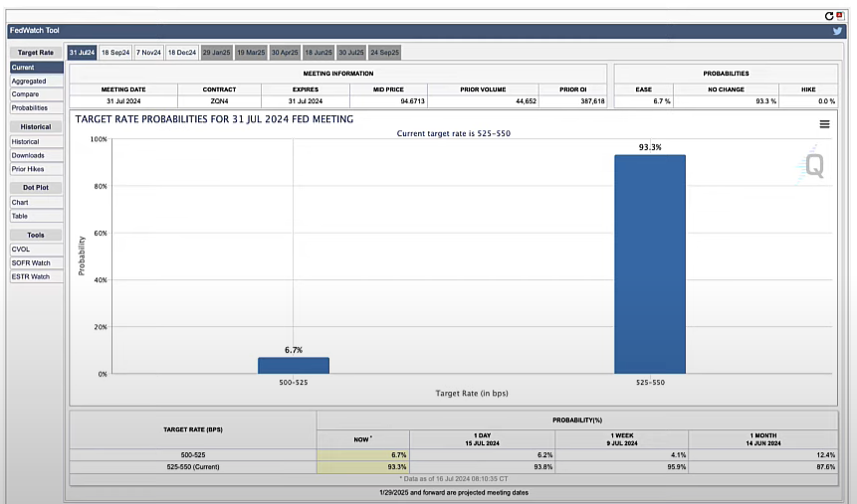857x504 pixels.
Task: Open the Downloads link under Historical
Action: point(28,155)
